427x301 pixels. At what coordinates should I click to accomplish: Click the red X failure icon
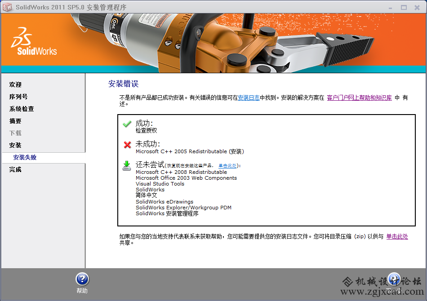127,145
